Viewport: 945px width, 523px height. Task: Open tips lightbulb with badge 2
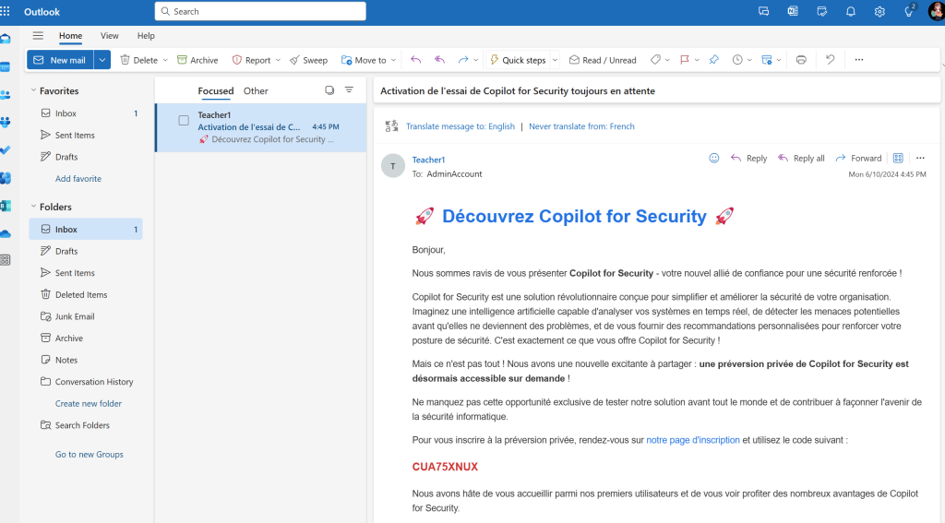909,11
